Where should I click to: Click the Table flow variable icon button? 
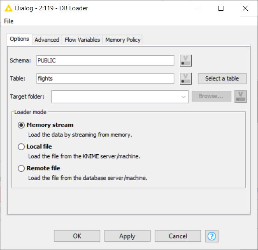pyautogui.click(x=186, y=78)
